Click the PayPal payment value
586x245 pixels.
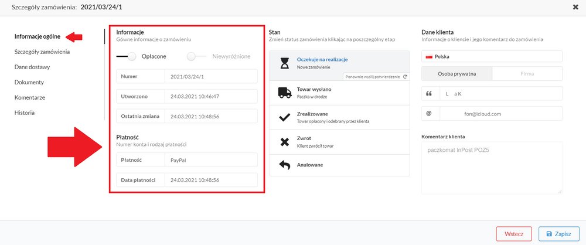tap(211, 160)
